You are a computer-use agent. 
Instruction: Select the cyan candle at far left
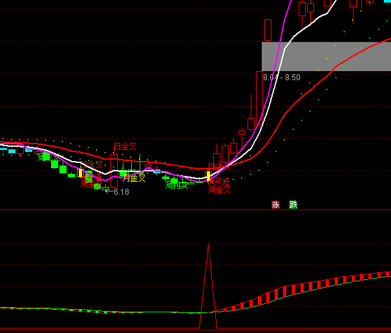[x=11, y=151]
